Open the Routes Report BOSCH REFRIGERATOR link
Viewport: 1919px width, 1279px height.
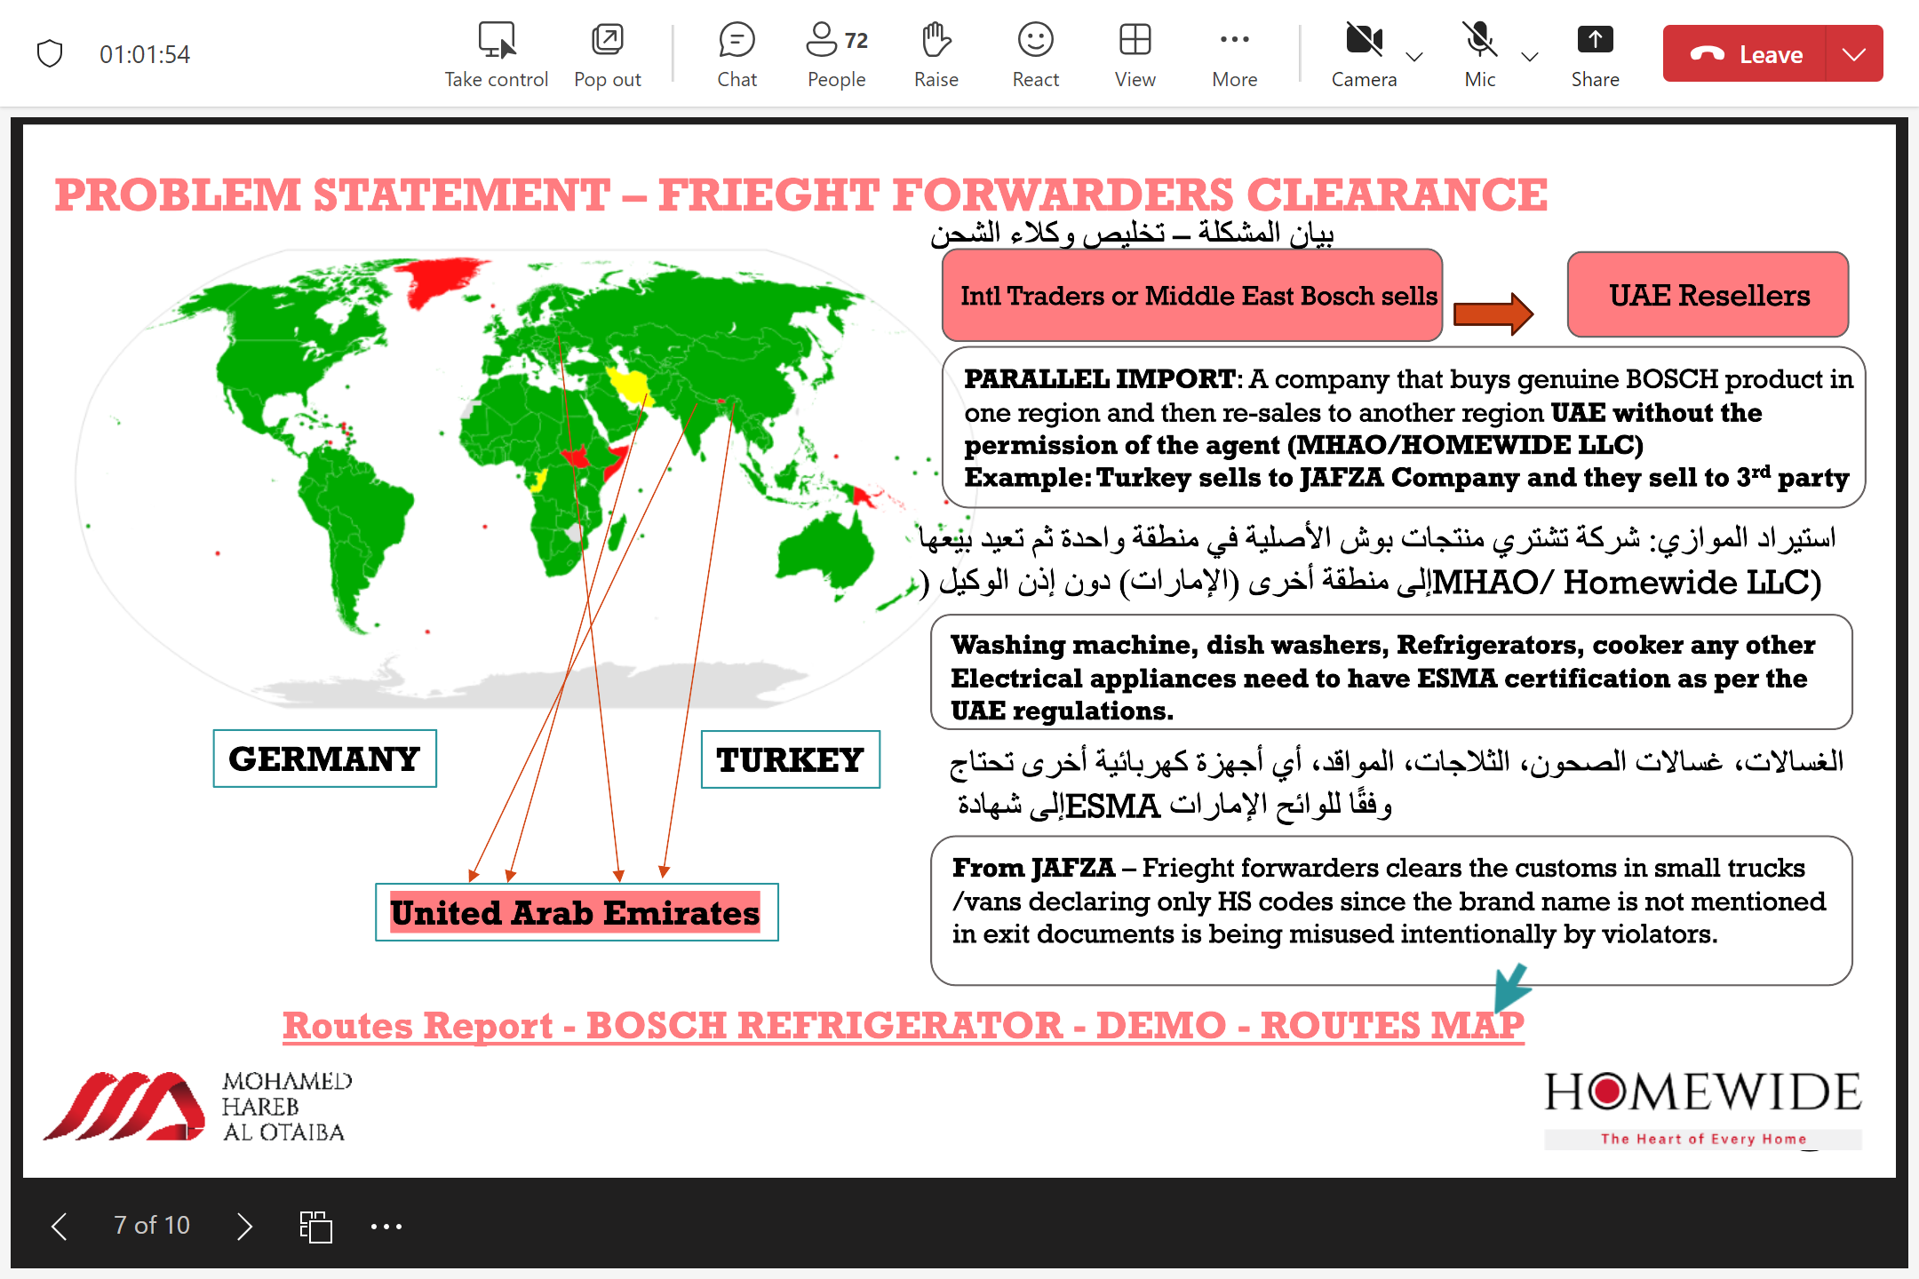point(903,1026)
